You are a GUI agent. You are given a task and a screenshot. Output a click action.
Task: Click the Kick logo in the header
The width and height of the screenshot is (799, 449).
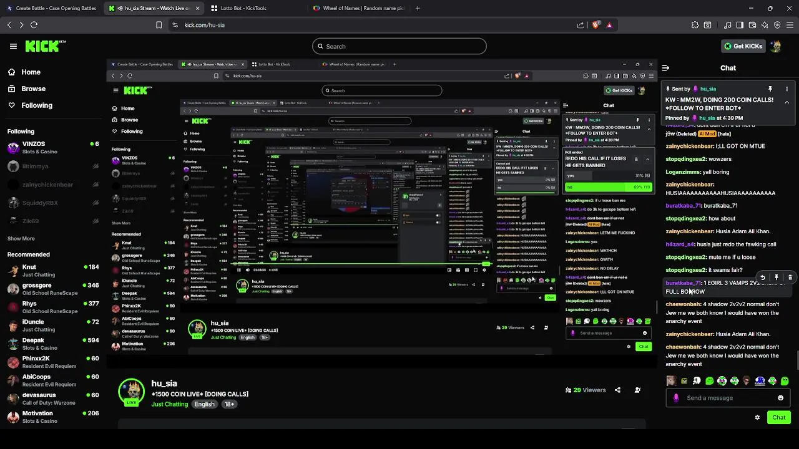click(45, 46)
